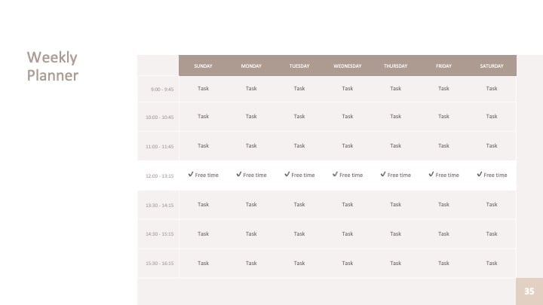Select the WEDNESDAY column header
This screenshot has height=305, width=543.
pos(348,66)
